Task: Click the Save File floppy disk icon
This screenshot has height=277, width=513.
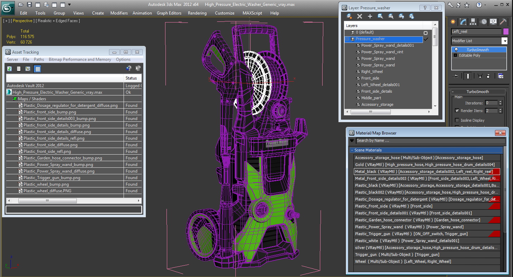Action: pos(29,4)
